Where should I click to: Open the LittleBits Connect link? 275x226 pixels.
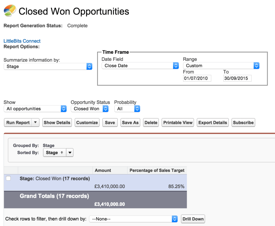click(22, 41)
